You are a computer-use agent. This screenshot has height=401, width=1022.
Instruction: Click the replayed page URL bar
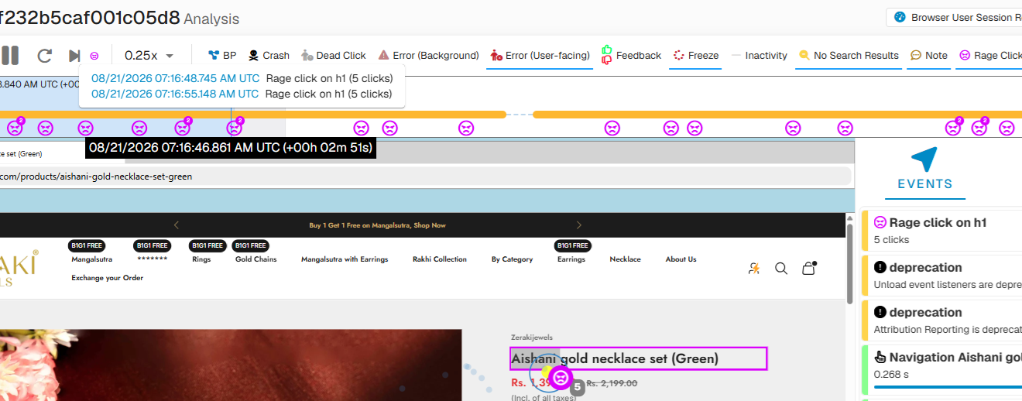pyautogui.click(x=424, y=177)
